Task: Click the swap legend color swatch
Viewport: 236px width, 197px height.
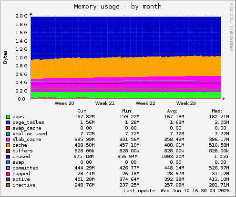Action: pyautogui.click(x=8, y=162)
